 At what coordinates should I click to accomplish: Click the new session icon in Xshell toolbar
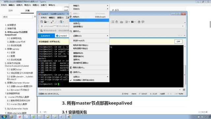pos(42,22)
